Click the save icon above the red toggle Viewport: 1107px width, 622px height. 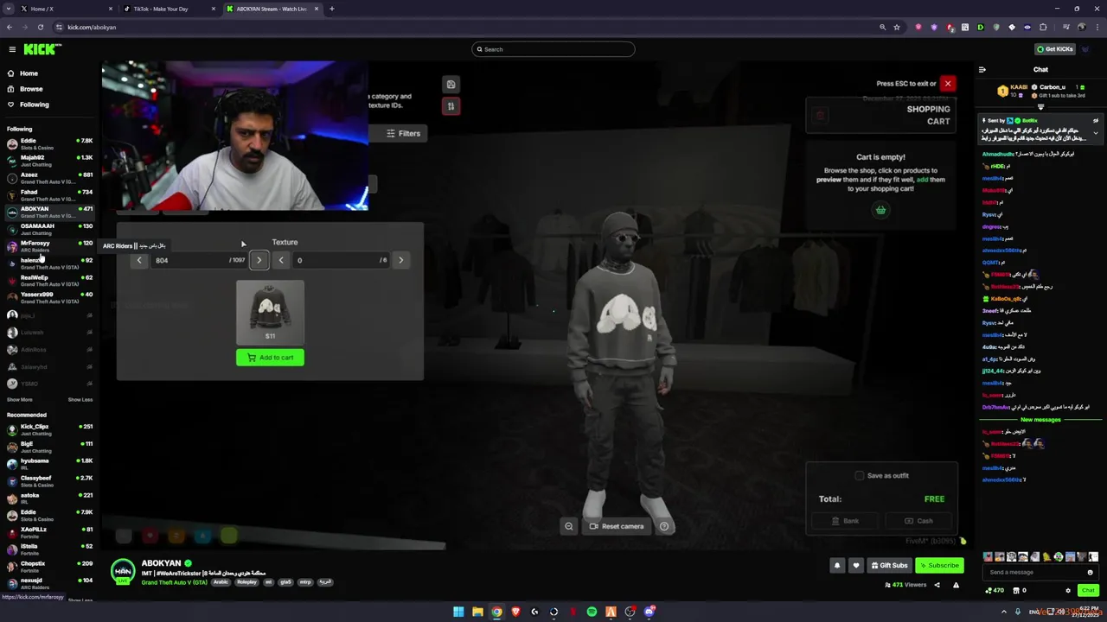[x=451, y=85]
